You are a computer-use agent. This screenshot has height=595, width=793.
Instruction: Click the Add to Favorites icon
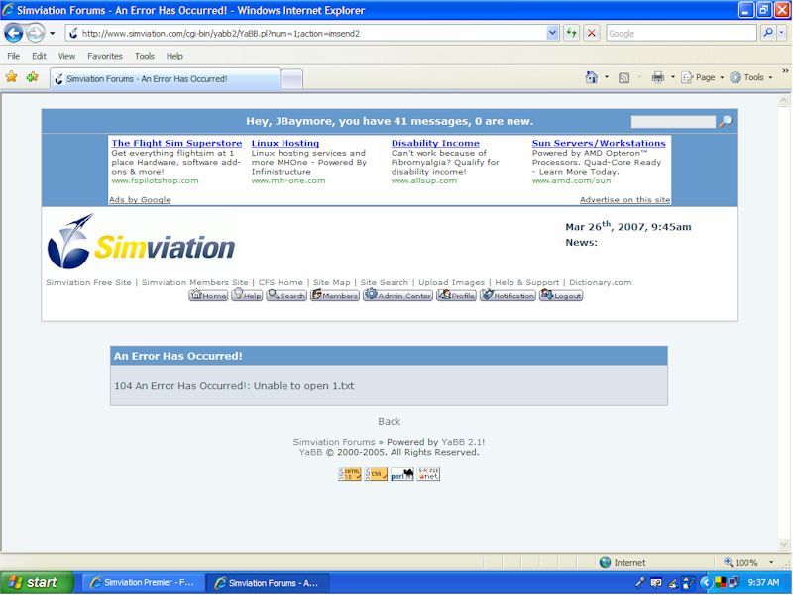click(x=32, y=77)
